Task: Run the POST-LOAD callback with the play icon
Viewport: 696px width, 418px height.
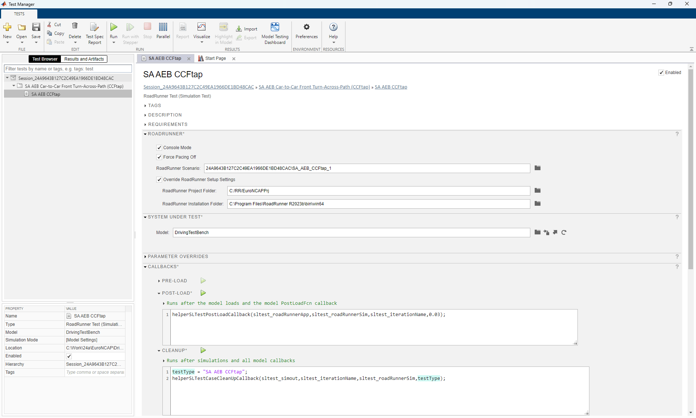Action: point(203,293)
